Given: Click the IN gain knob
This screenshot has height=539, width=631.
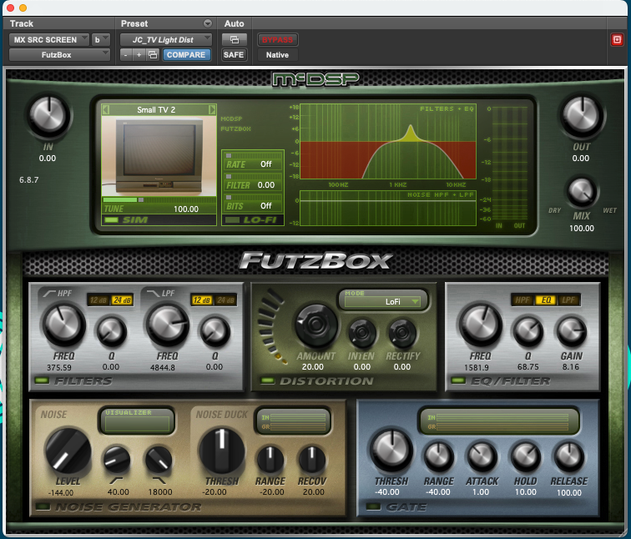Looking at the screenshot, I should (48, 115).
